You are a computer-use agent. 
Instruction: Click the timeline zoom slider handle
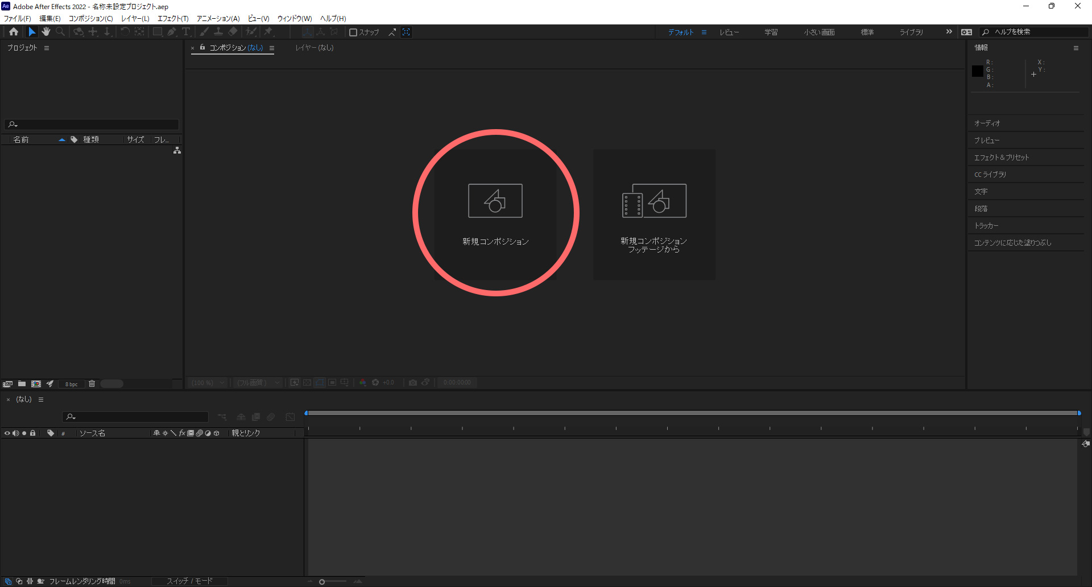coord(322,581)
